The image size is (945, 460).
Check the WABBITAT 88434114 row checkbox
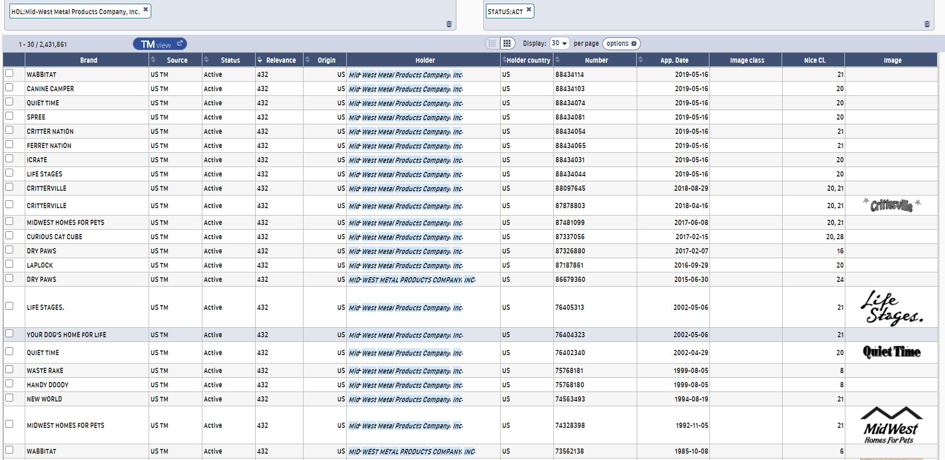coord(9,74)
